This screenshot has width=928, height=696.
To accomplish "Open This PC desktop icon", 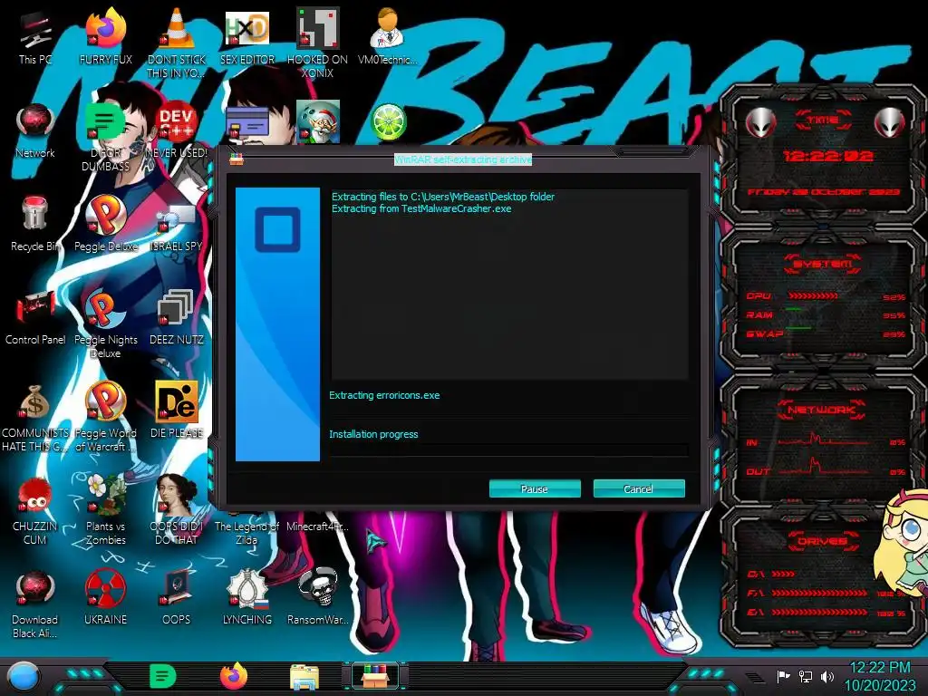I will click(35, 37).
